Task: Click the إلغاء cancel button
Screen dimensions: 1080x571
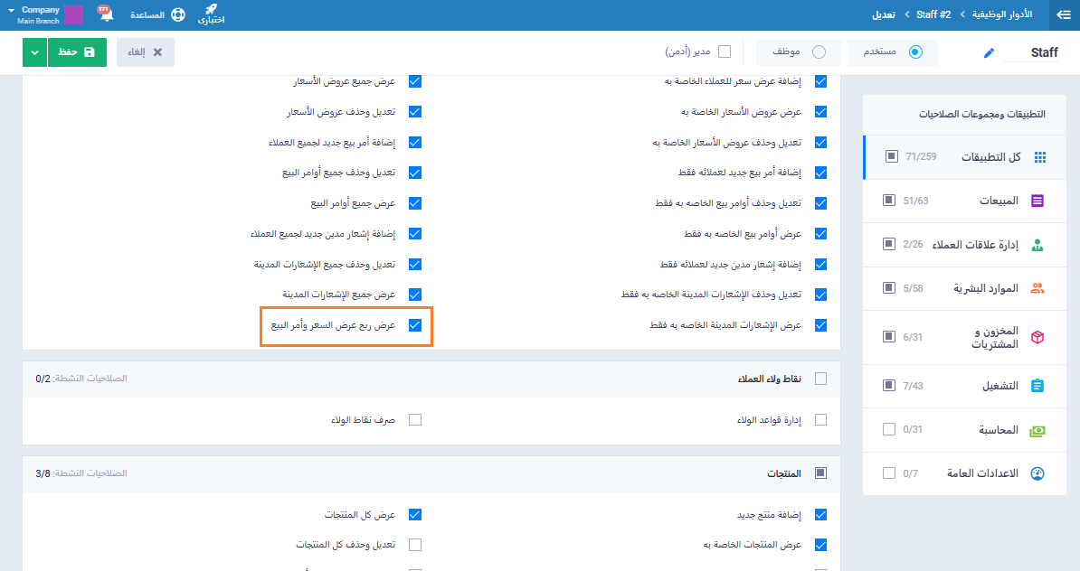Action: point(146,52)
